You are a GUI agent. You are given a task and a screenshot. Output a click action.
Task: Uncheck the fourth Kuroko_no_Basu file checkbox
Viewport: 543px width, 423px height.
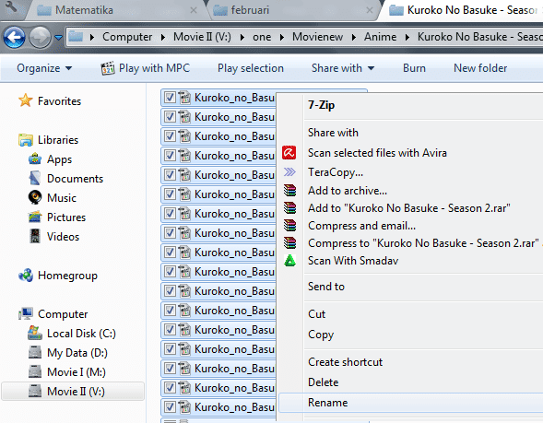pyautogui.click(x=170, y=156)
